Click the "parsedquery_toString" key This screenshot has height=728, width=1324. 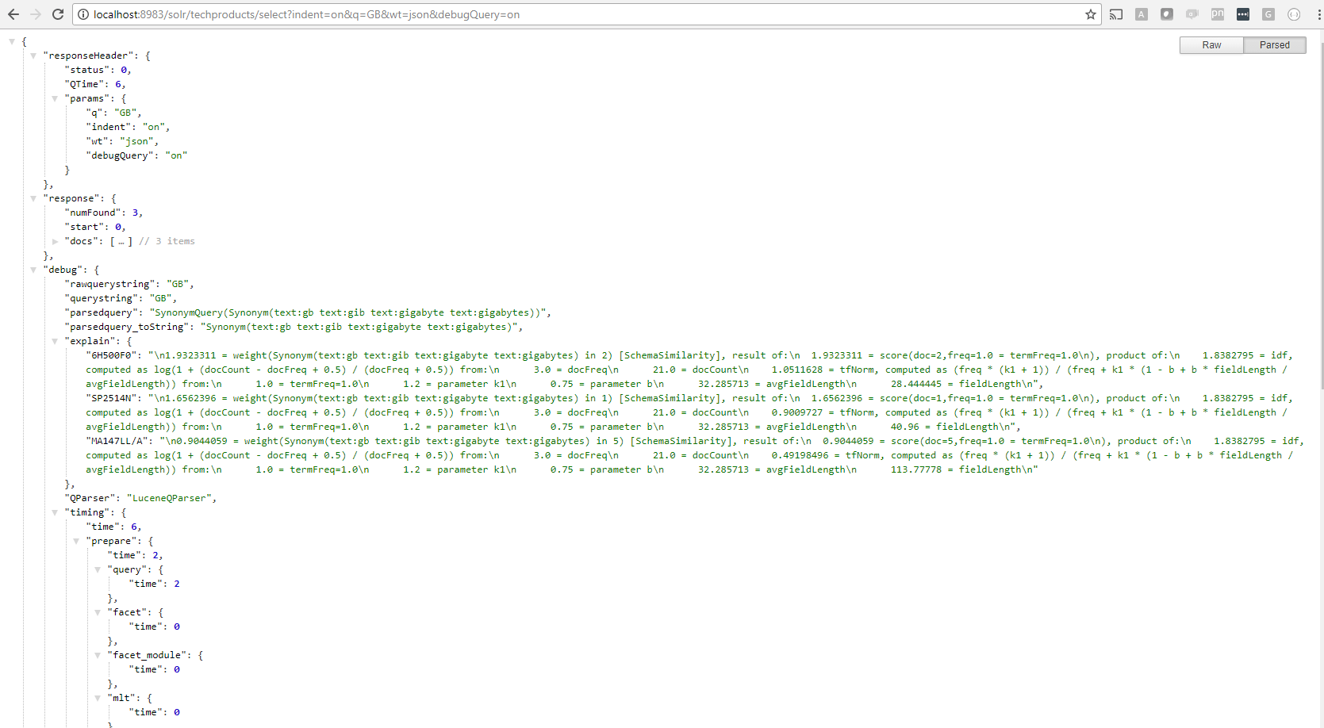pyautogui.click(x=127, y=327)
